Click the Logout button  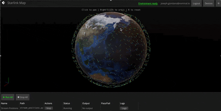[x=196, y=4]
